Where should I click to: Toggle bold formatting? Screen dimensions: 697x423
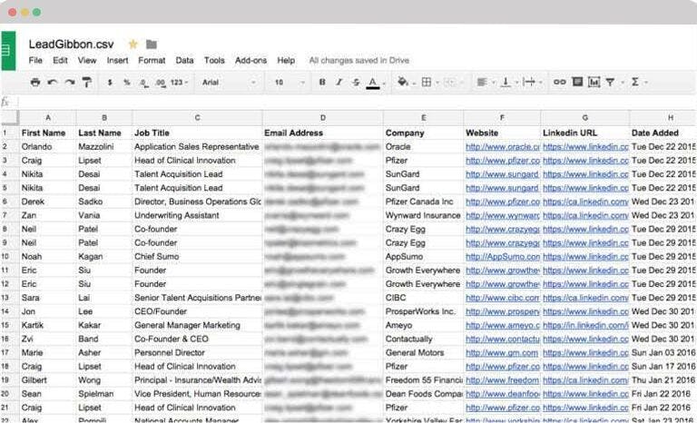tap(322, 83)
